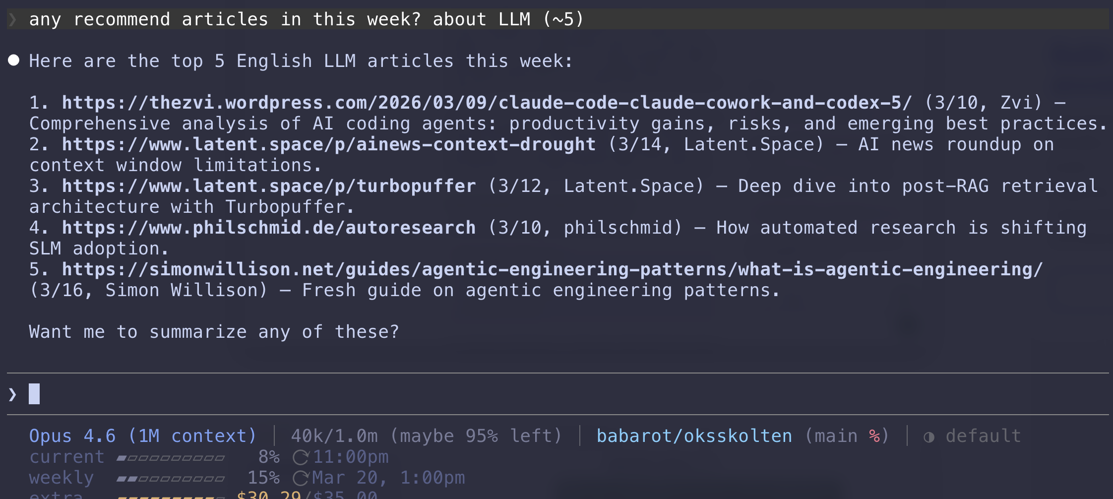
Task: Click the babarot/oksskolten repository name
Action: click(694, 436)
